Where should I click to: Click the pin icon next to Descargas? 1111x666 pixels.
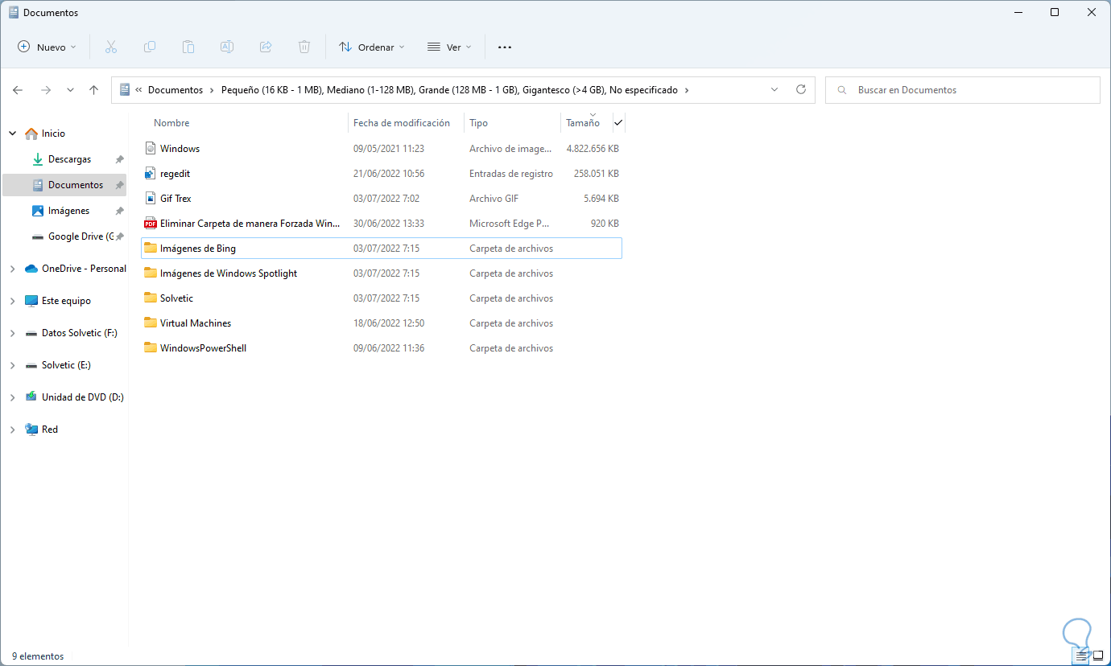(119, 159)
